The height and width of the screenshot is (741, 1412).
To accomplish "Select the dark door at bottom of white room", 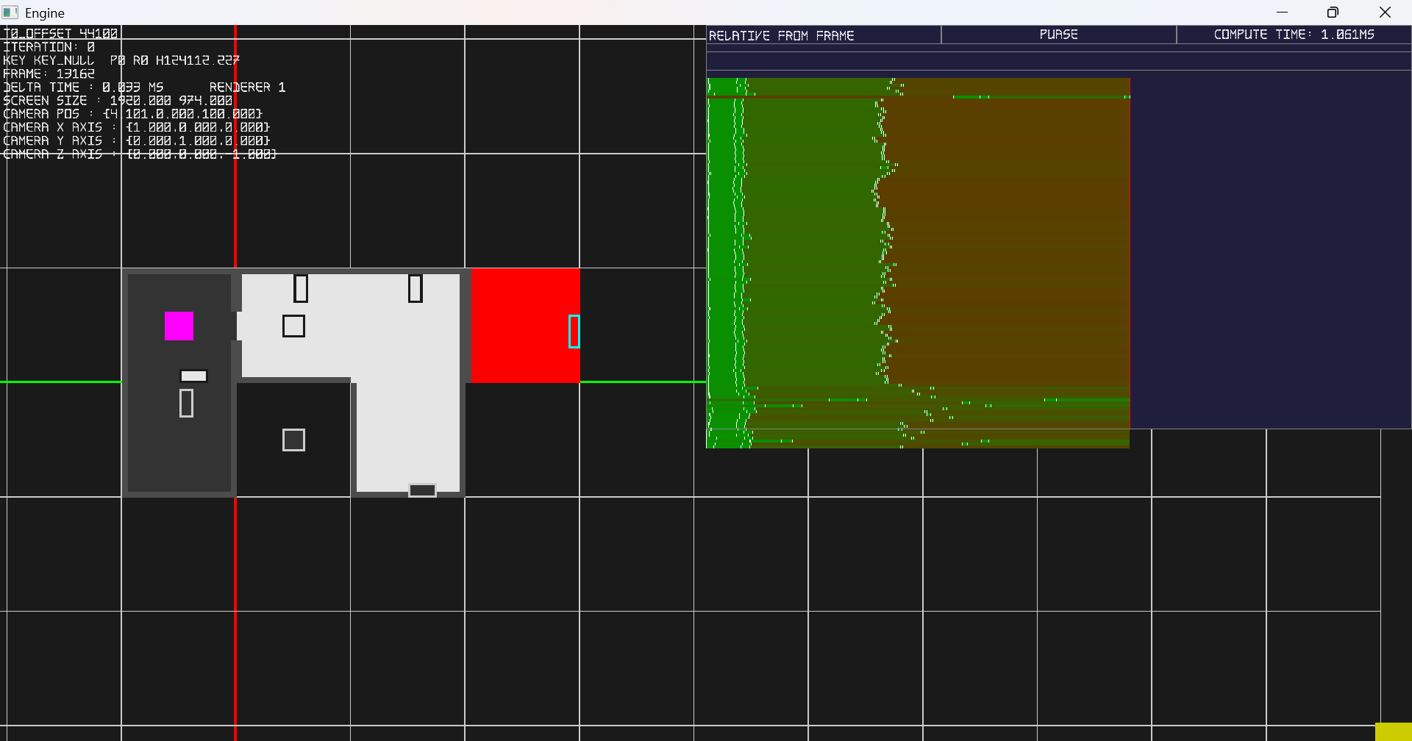I will pyautogui.click(x=422, y=490).
